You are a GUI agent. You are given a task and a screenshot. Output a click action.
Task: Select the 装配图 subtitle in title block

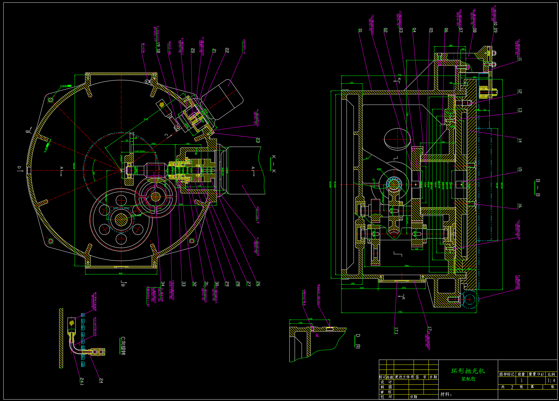(468, 379)
